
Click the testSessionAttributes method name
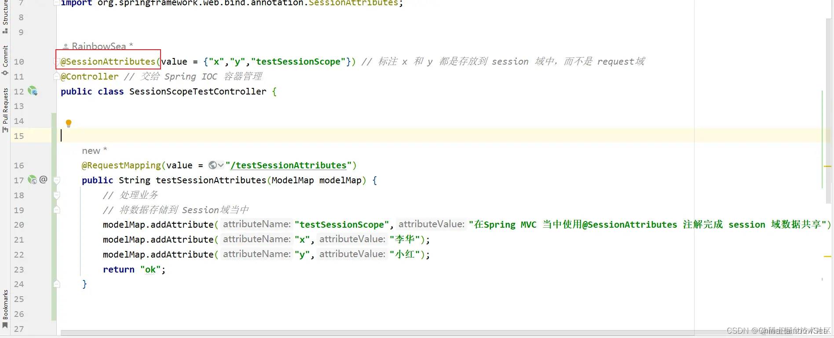(211, 180)
